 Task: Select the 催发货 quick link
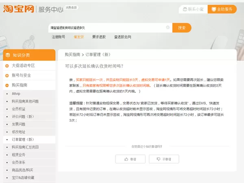(79, 37)
